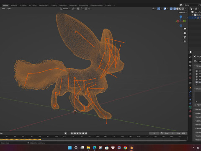Open the Object menu in viewport header

(9, 9)
